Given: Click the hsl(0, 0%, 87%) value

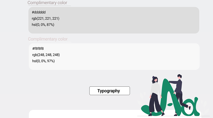Looking at the screenshot, I should (43, 25).
